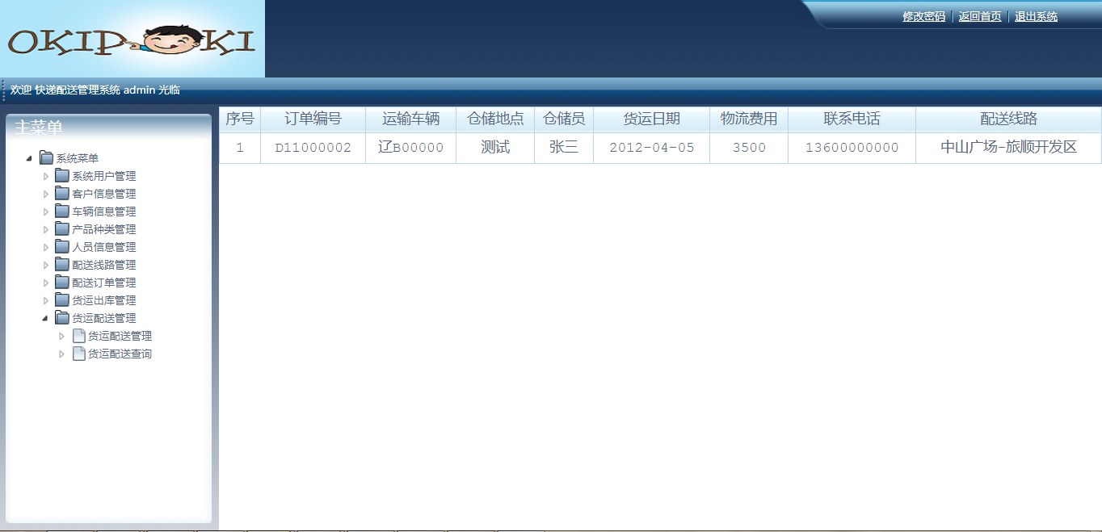This screenshot has height=532, width=1102.
Task: Open 货运配送查询 sub-item
Action: click(120, 354)
